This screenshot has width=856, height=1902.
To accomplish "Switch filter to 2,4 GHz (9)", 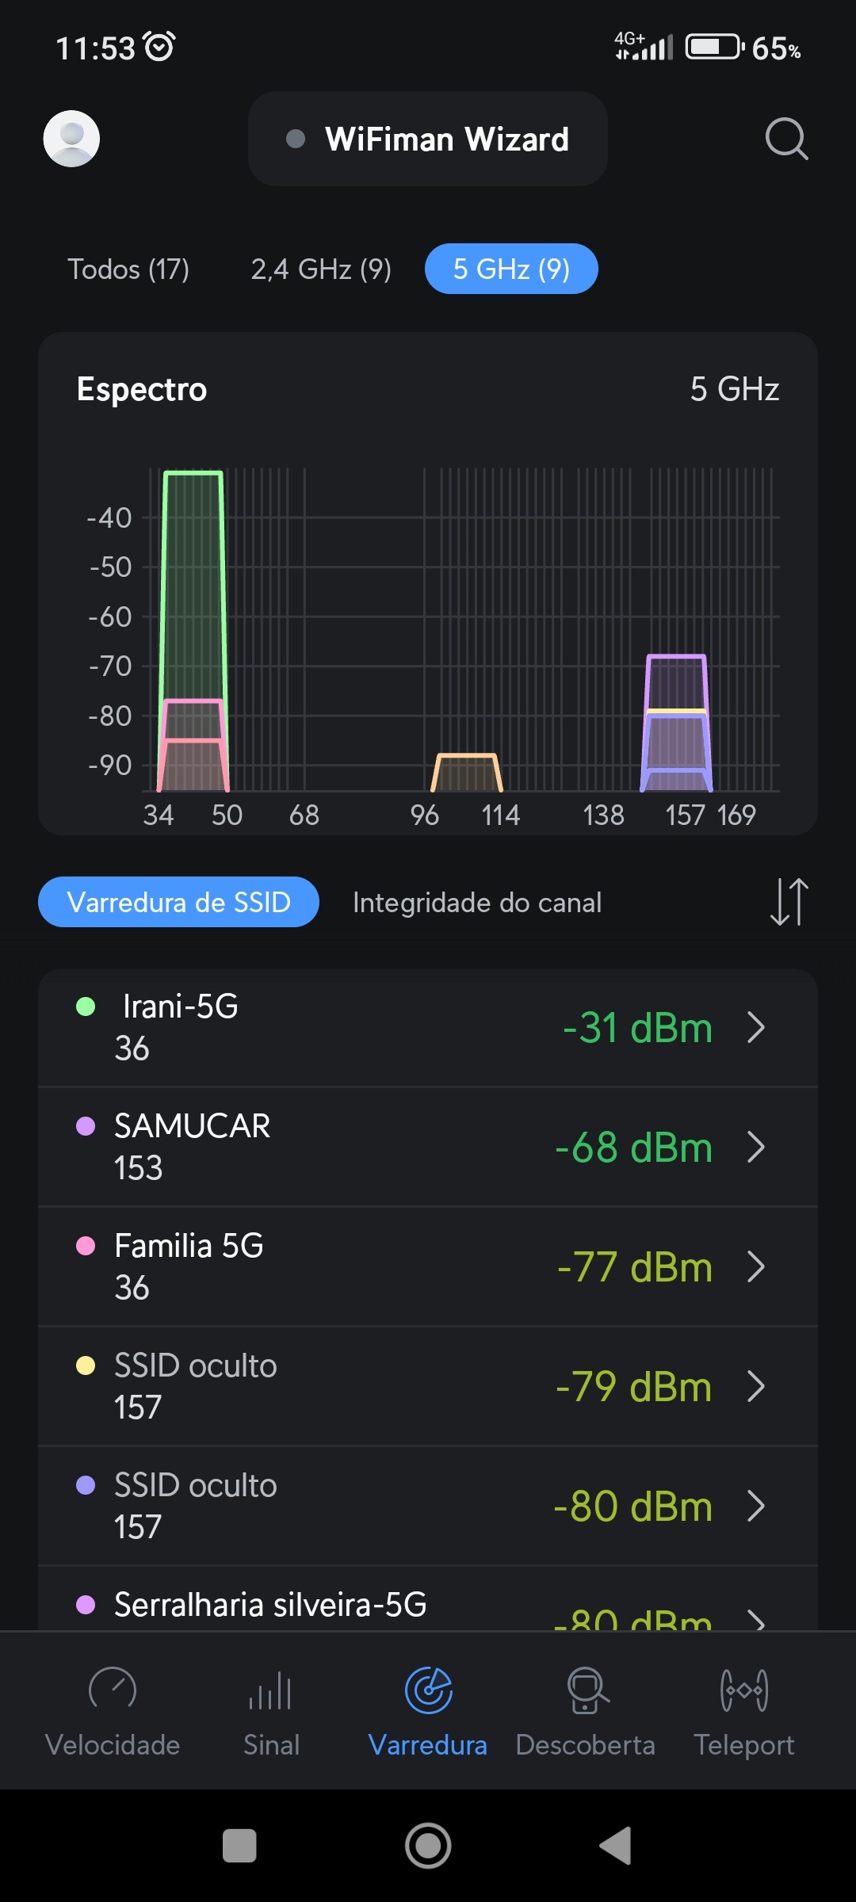I will [321, 269].
